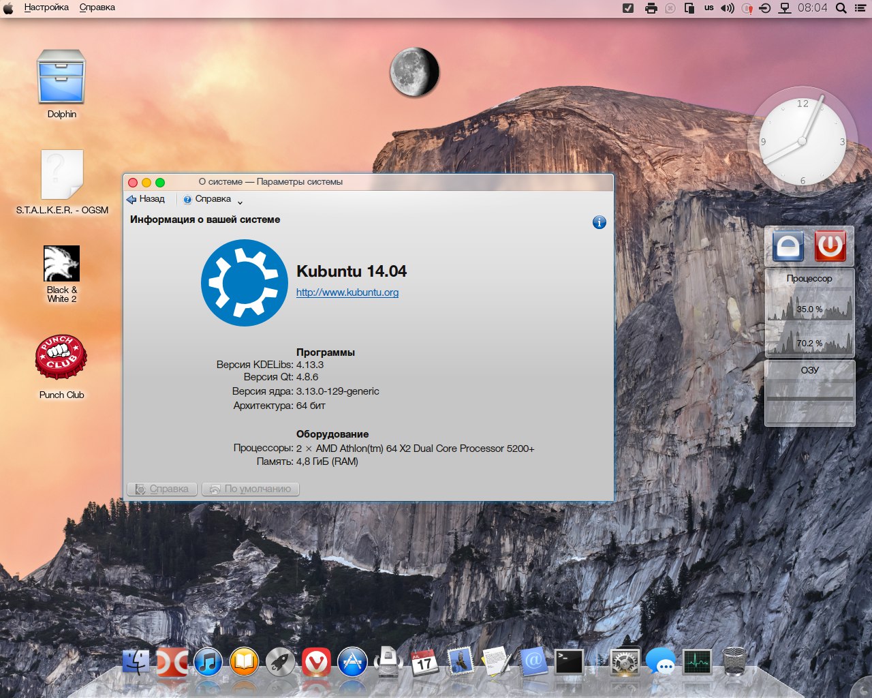Click the '4,8 ГиБ (RAM)' memory value

point(327,461)
